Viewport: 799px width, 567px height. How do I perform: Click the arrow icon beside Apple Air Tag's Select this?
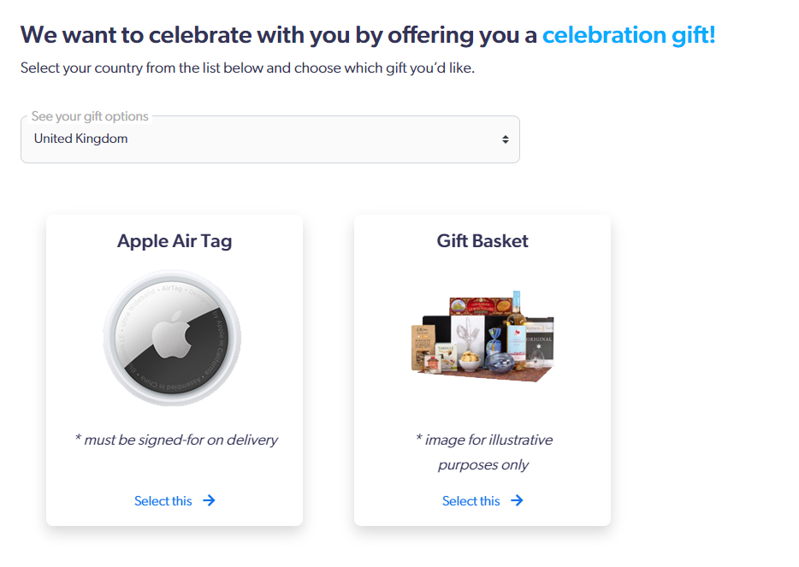(209, 500)
